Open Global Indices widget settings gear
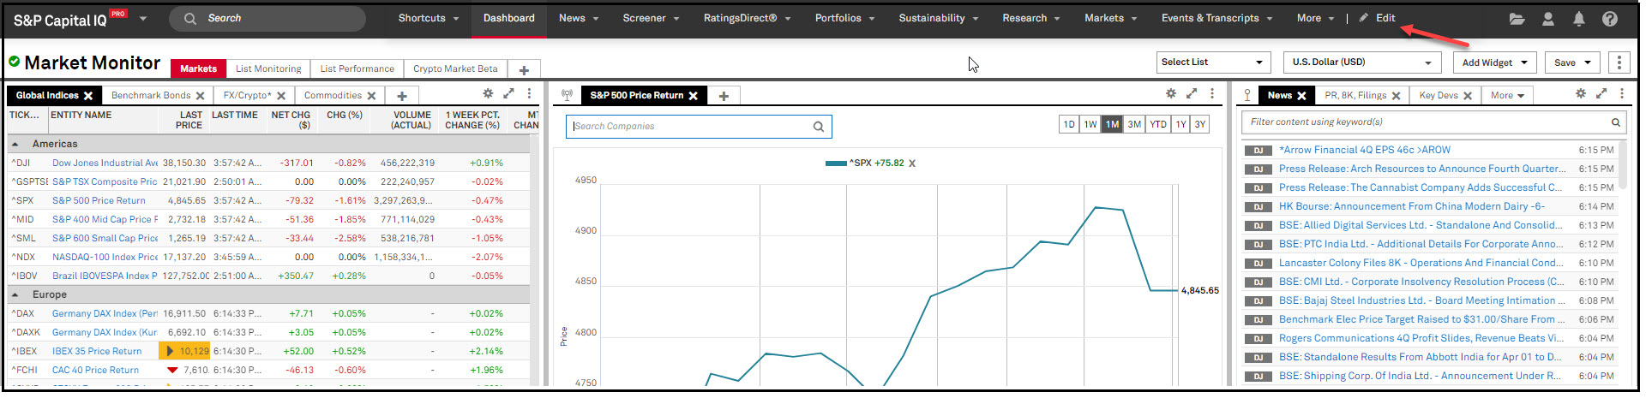 [x=488, y=94]
